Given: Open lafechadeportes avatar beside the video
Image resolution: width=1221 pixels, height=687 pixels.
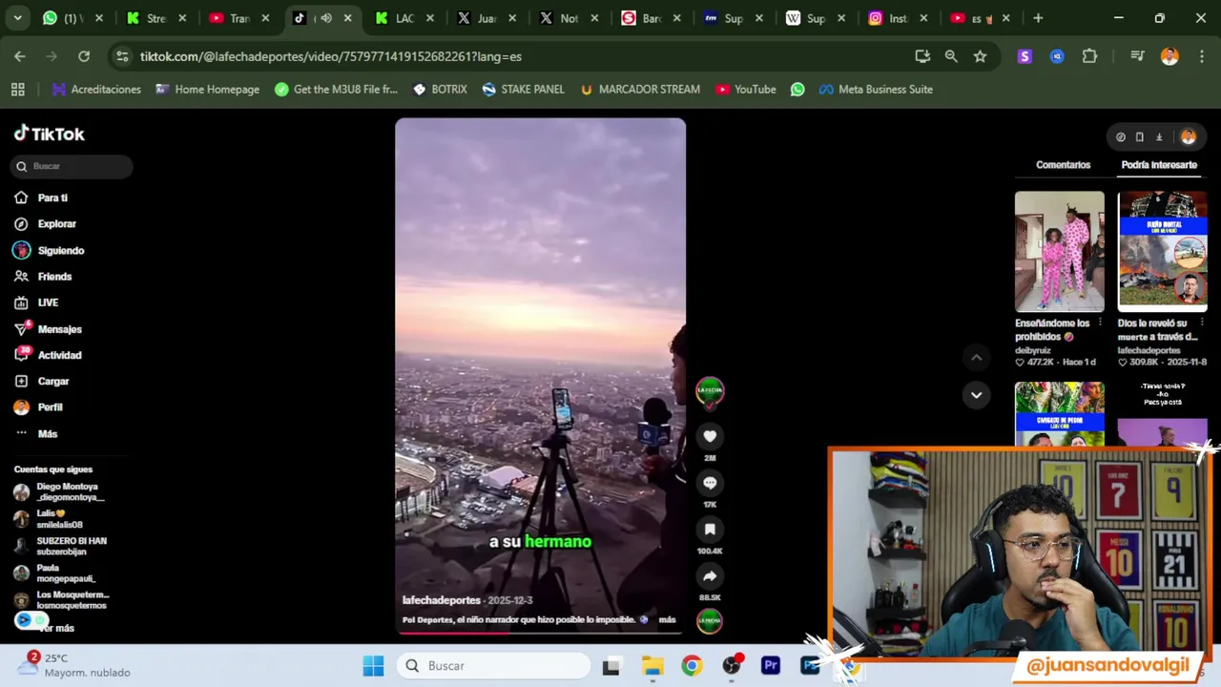Looking at the screenshot, I should coord(710,390).
